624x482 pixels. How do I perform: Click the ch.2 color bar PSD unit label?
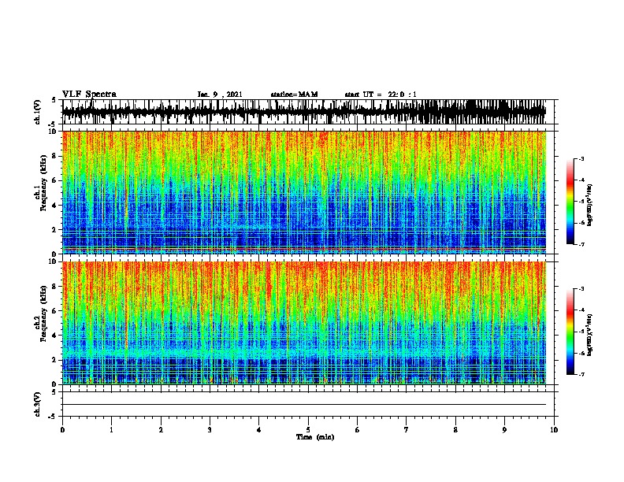coord(589,335)
